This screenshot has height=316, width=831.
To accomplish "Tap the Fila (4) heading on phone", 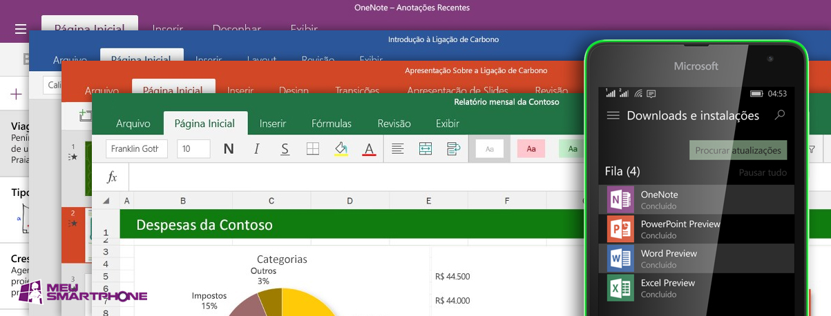I will [x=622, y=171].
